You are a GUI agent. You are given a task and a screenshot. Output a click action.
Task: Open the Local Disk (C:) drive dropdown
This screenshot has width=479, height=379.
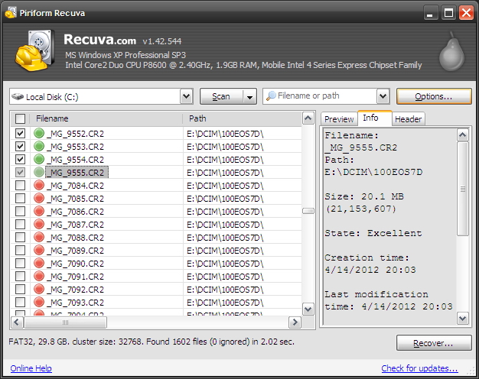[186, 96]
